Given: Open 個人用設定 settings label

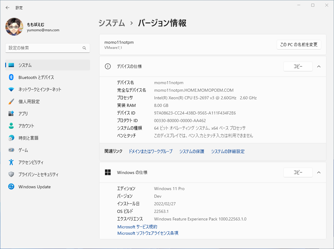Looking at the screenshot, I should coord(29,102).
